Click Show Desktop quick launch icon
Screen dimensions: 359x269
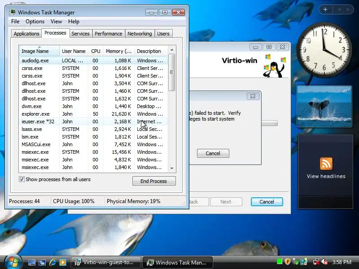pos(31,262)
